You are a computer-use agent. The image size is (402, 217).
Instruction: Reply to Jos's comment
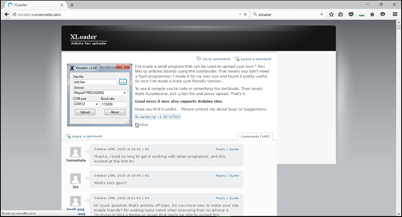pos(220,176)
